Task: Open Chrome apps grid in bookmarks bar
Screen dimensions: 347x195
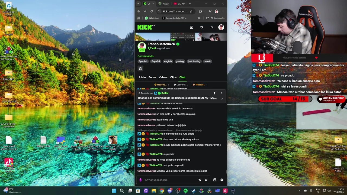Action: (x=138, y=18)
